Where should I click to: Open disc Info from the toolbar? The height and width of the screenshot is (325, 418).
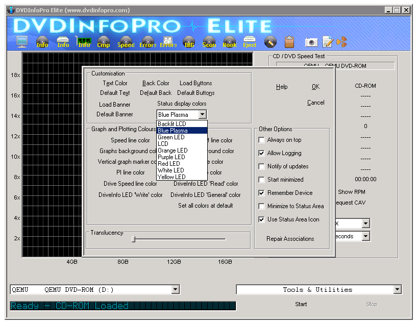[x=42, y=42]
